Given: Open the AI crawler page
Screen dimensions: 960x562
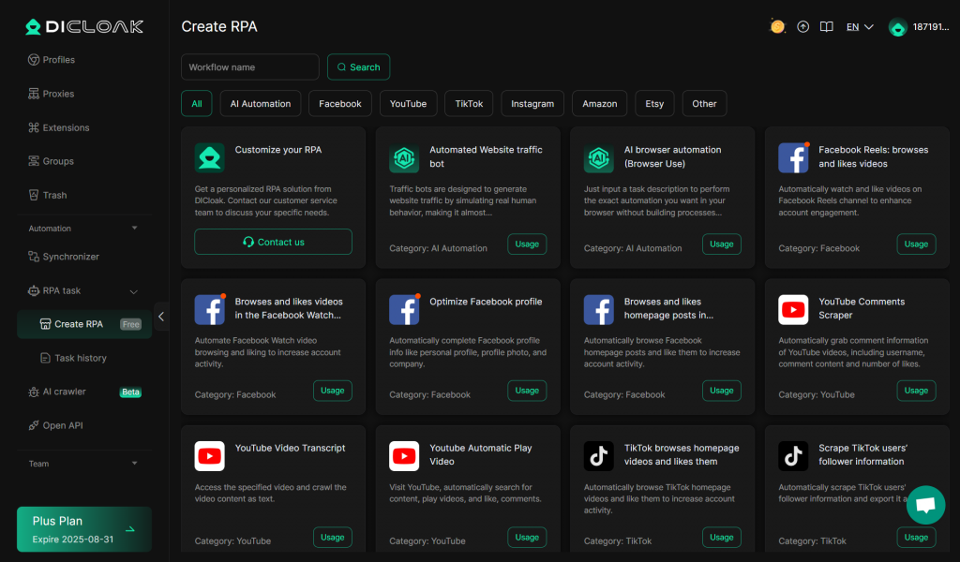Looking at the screenshot, I should (x=57, y=392).
